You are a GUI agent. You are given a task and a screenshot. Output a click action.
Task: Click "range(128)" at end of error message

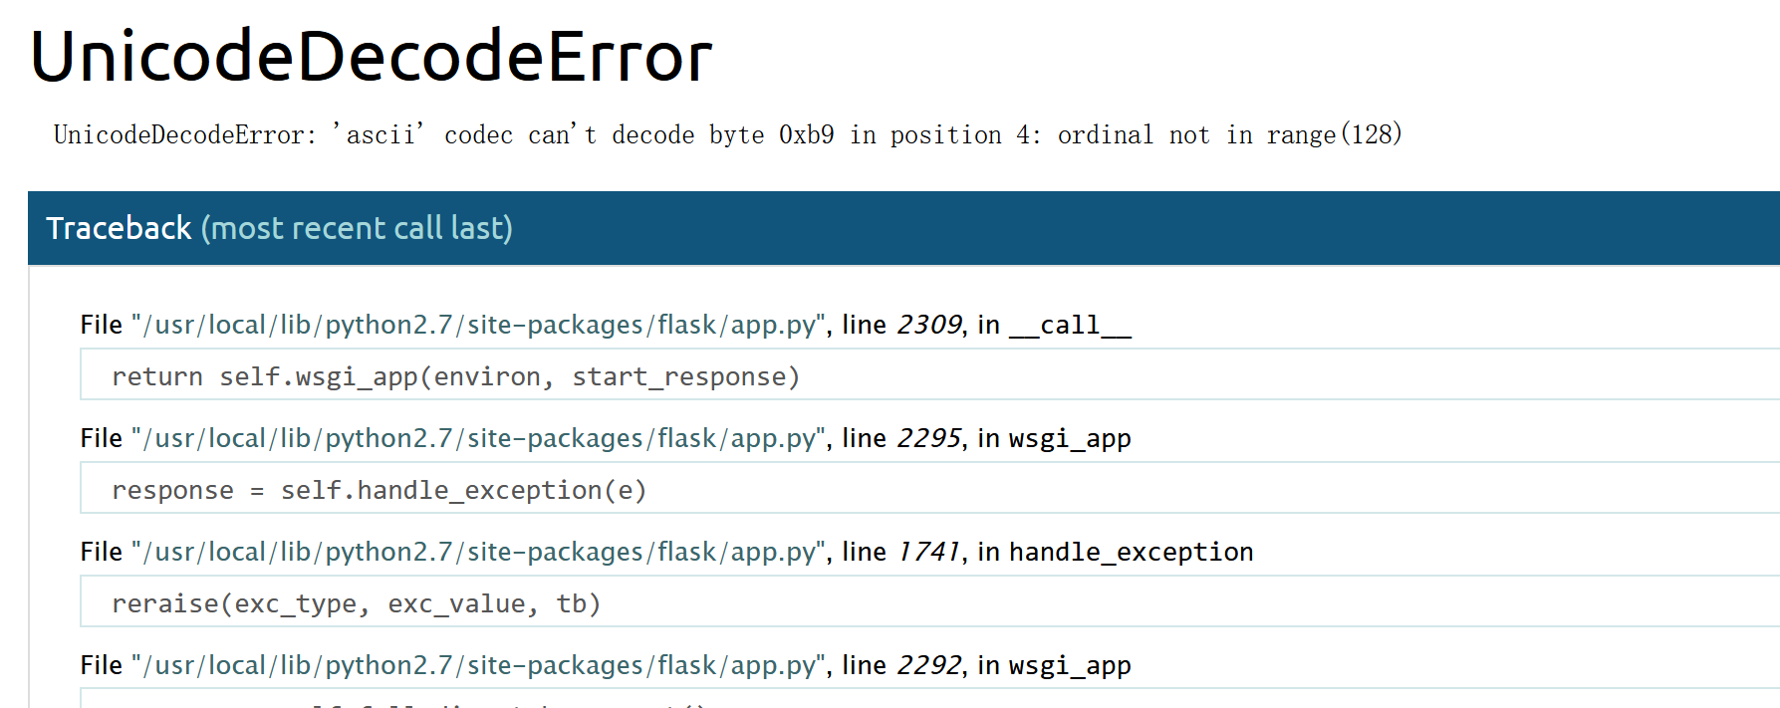coord(1335,134)
